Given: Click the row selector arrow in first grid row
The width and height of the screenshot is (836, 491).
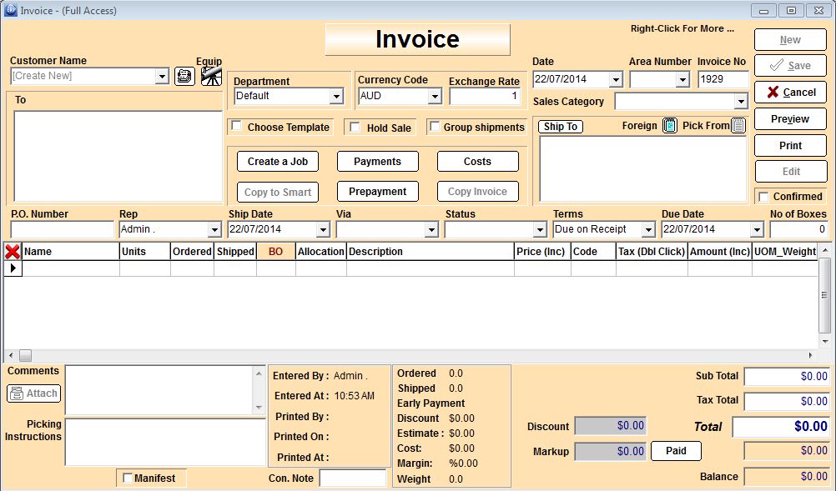Looking at the screenshot, I should [13, 268].
